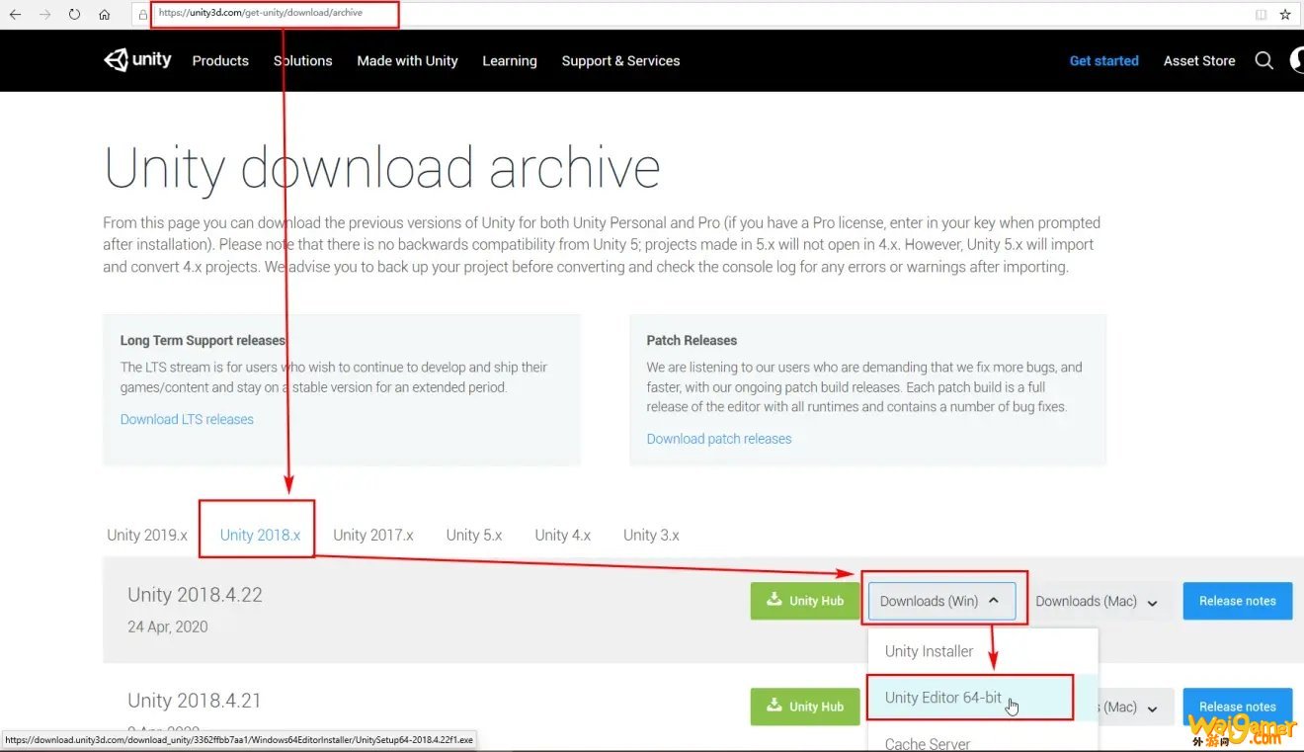
Task: Click Unity 2018.4.22 version title
Action: tap(195, 595)
